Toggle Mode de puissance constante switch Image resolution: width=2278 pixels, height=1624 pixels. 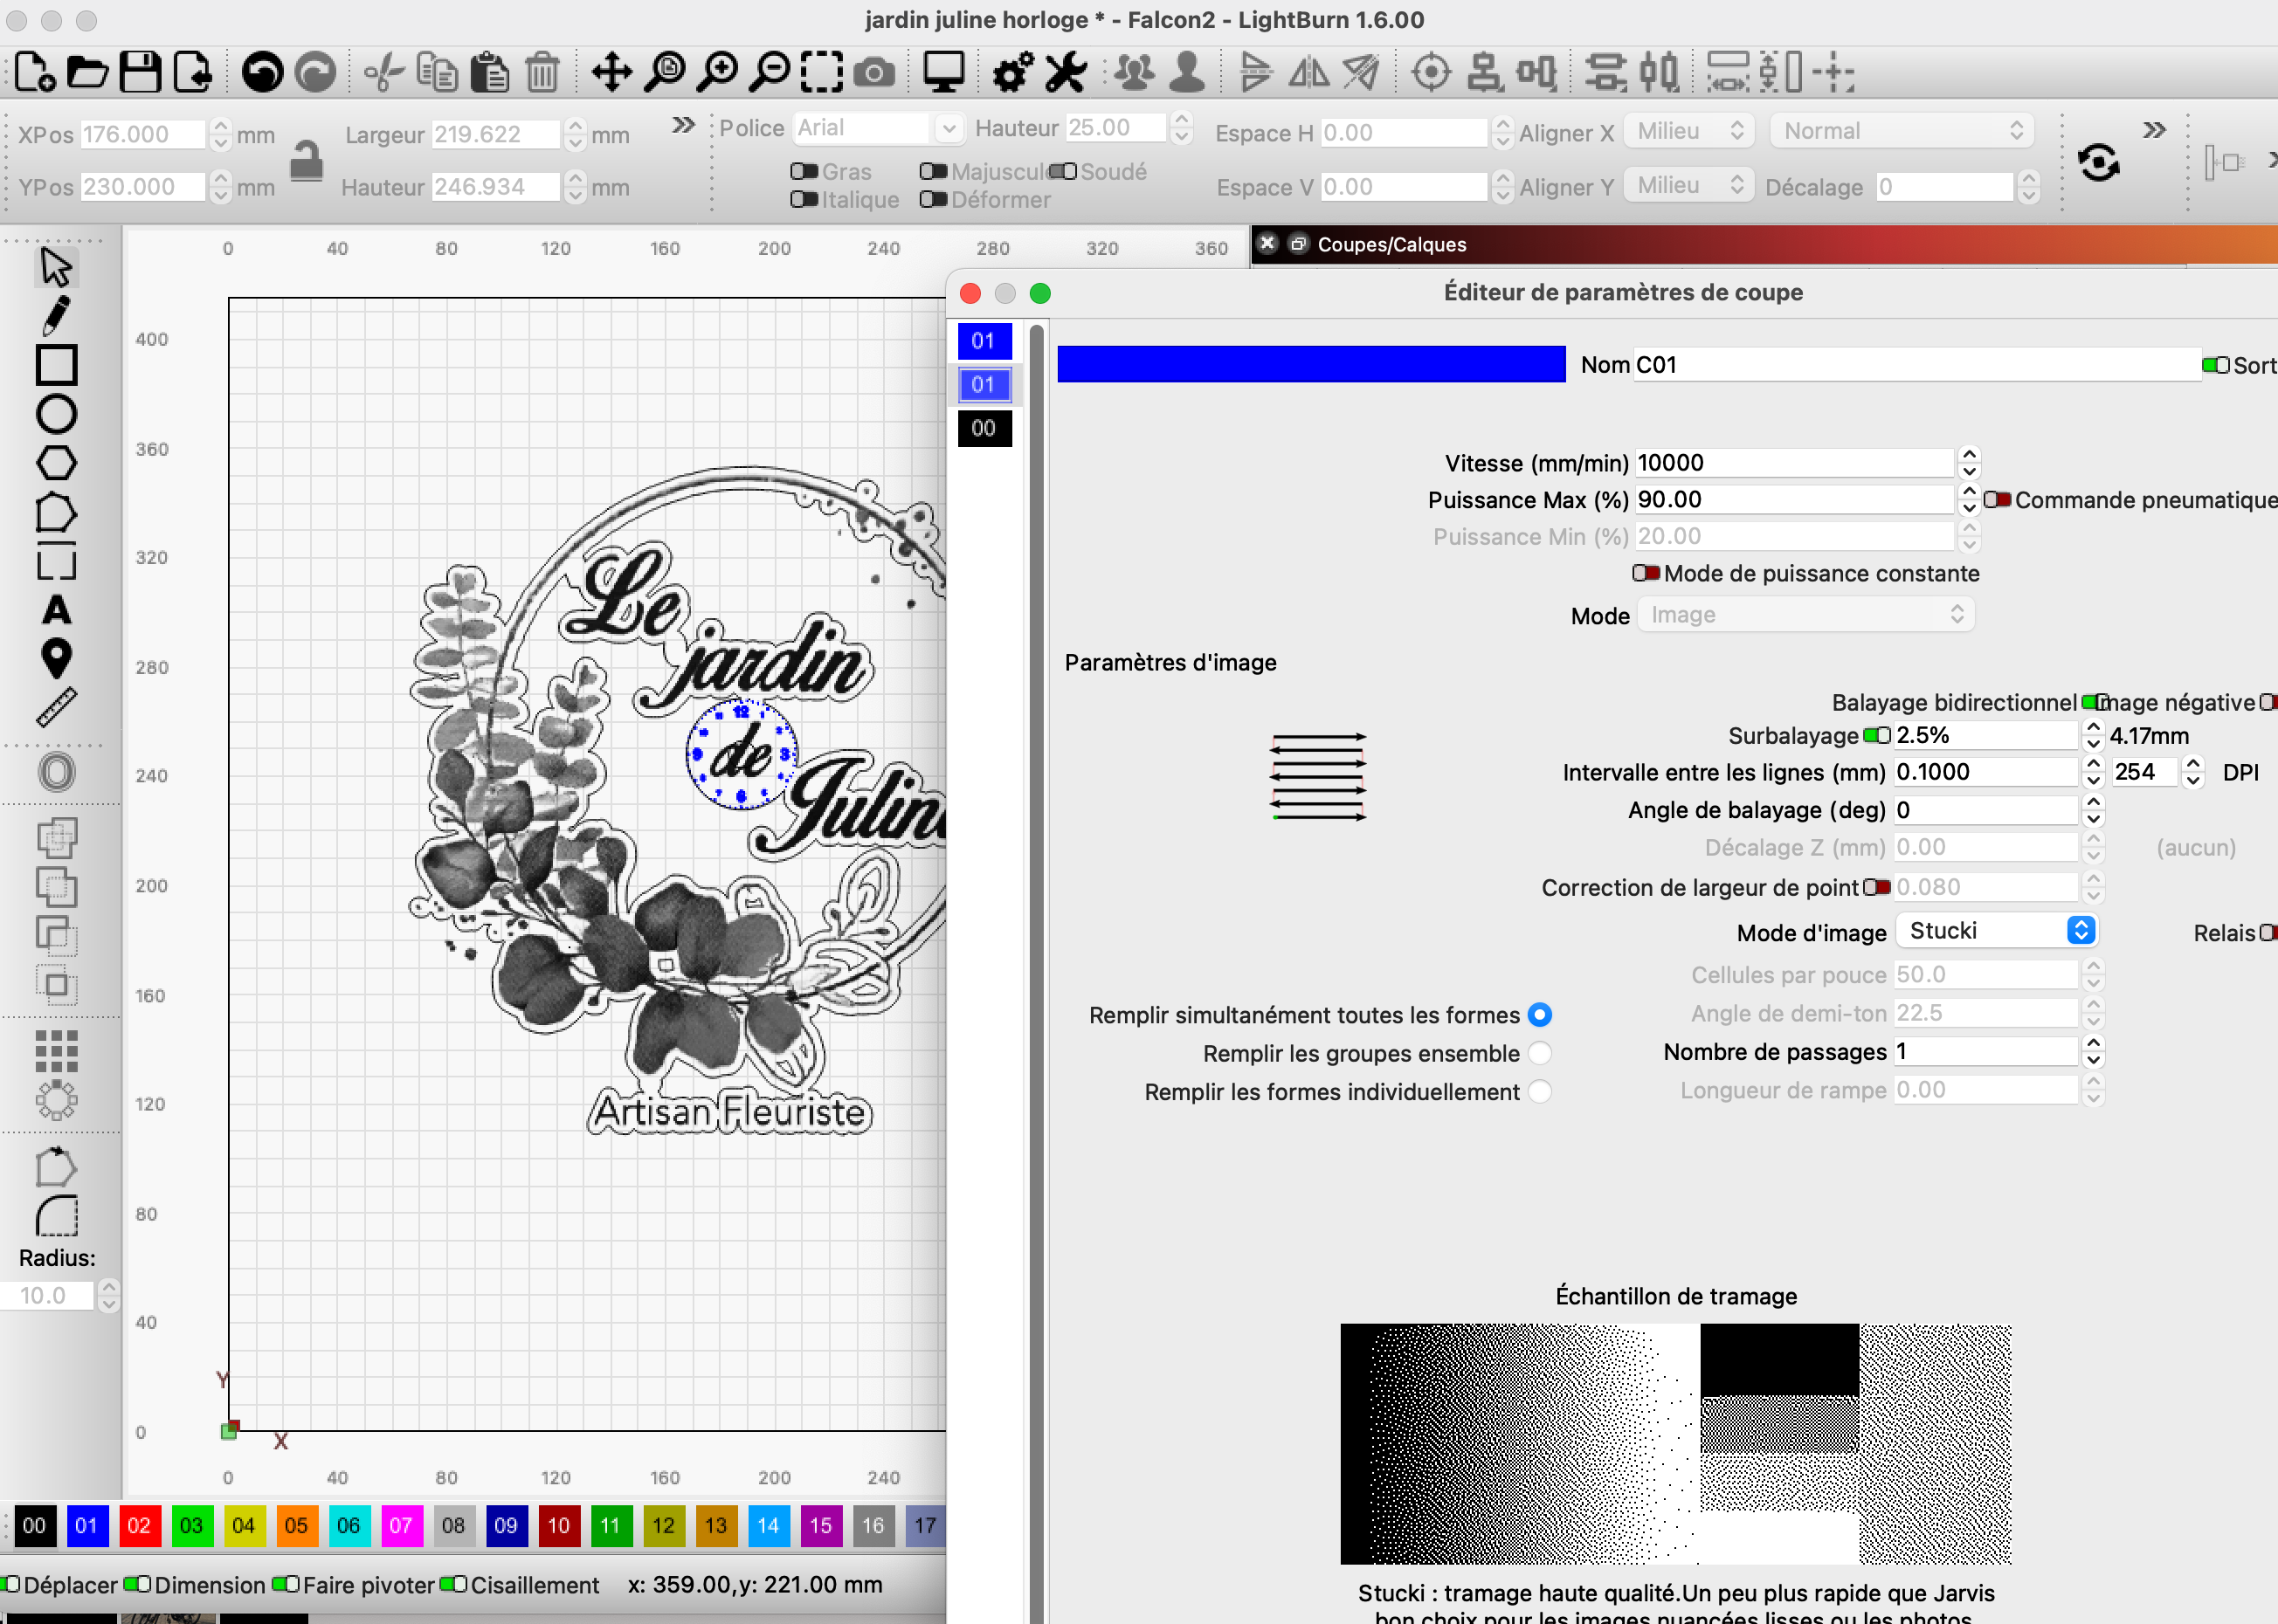click(1646, 573)
